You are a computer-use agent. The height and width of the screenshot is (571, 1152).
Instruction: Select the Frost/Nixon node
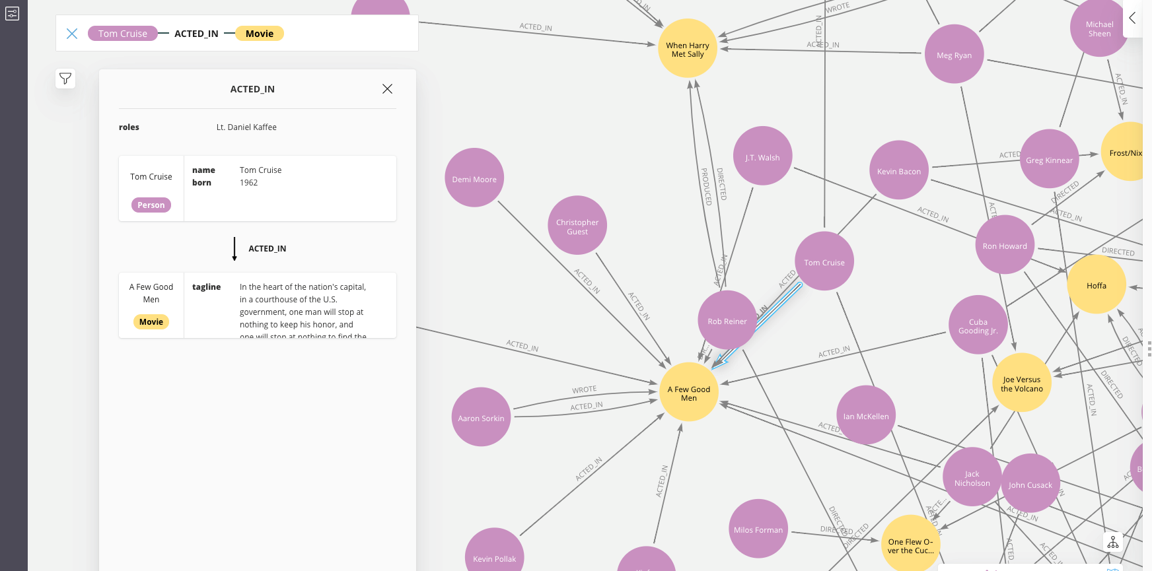tap(1123, 152)
